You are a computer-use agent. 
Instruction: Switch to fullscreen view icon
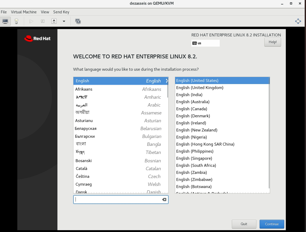pos(298,21)
